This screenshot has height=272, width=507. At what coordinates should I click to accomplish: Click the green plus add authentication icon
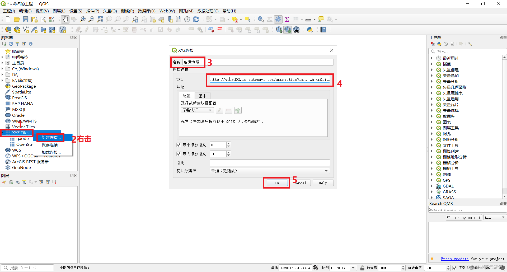(x=238, y=110)
